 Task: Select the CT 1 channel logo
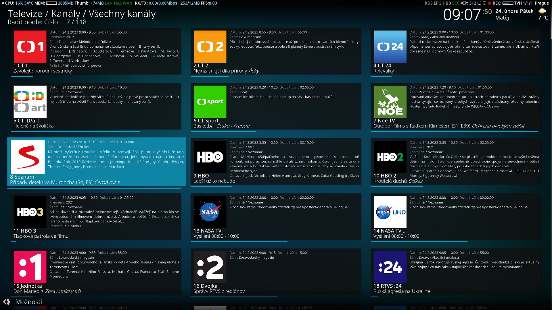coord(30,47)
